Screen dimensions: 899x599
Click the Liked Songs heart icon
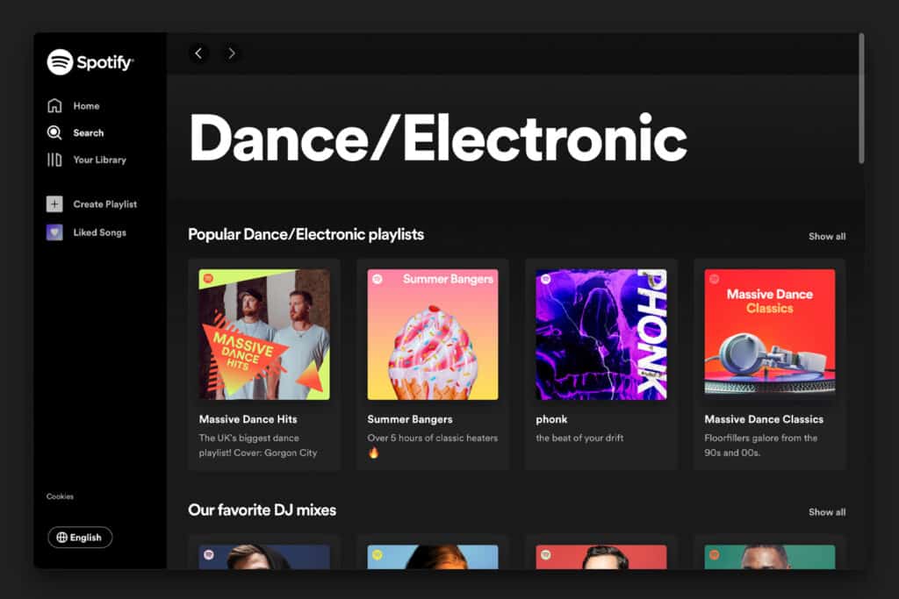coord(54,232)
